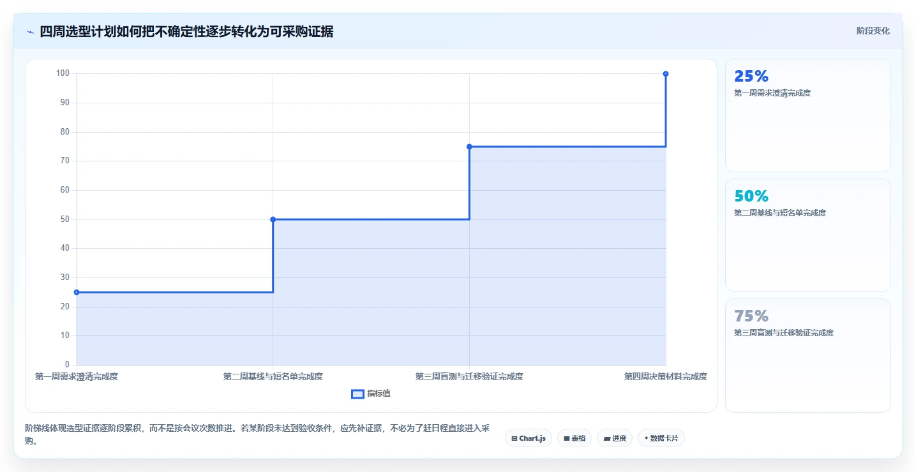Click x-axis label 第四周决策材料完成度
The width and height of the screenshot is (916, 472).
[x=666, y=376]
